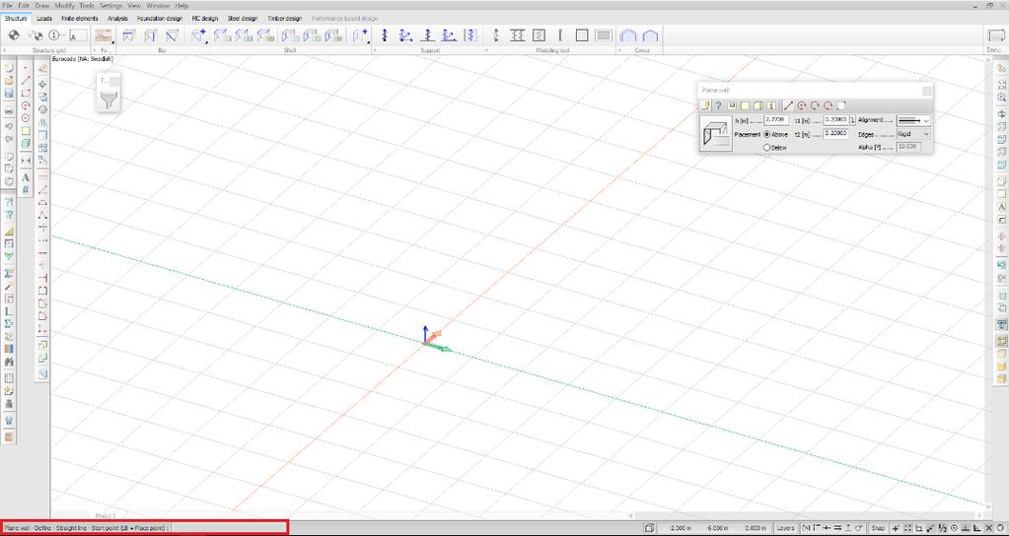This screenshot has width=1009, height=536.
Task: Select the Text 'A' tool in left toolbar
Action: 26,176
